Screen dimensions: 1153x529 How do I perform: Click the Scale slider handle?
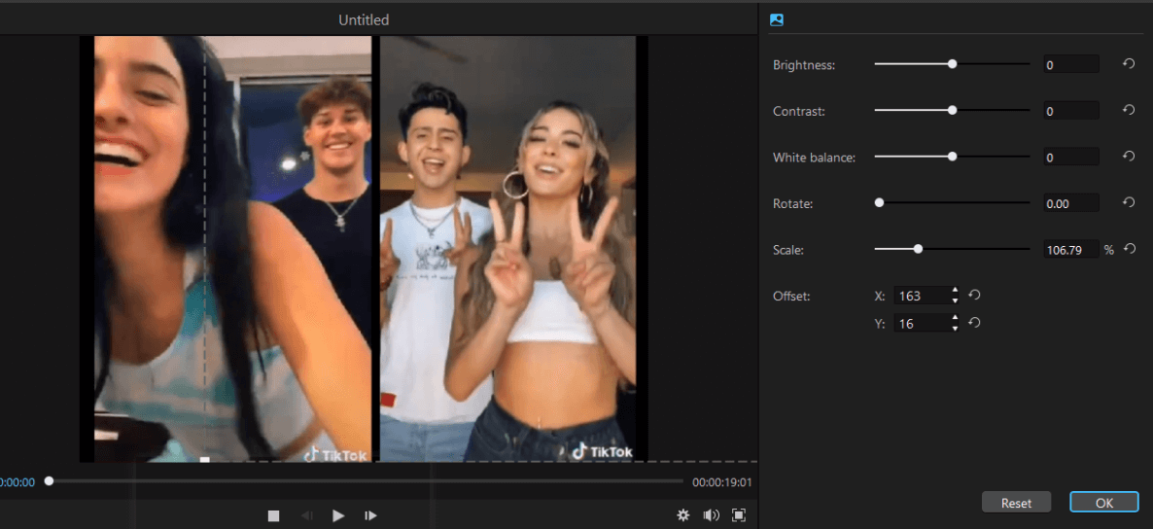click(x=918, y=249)
